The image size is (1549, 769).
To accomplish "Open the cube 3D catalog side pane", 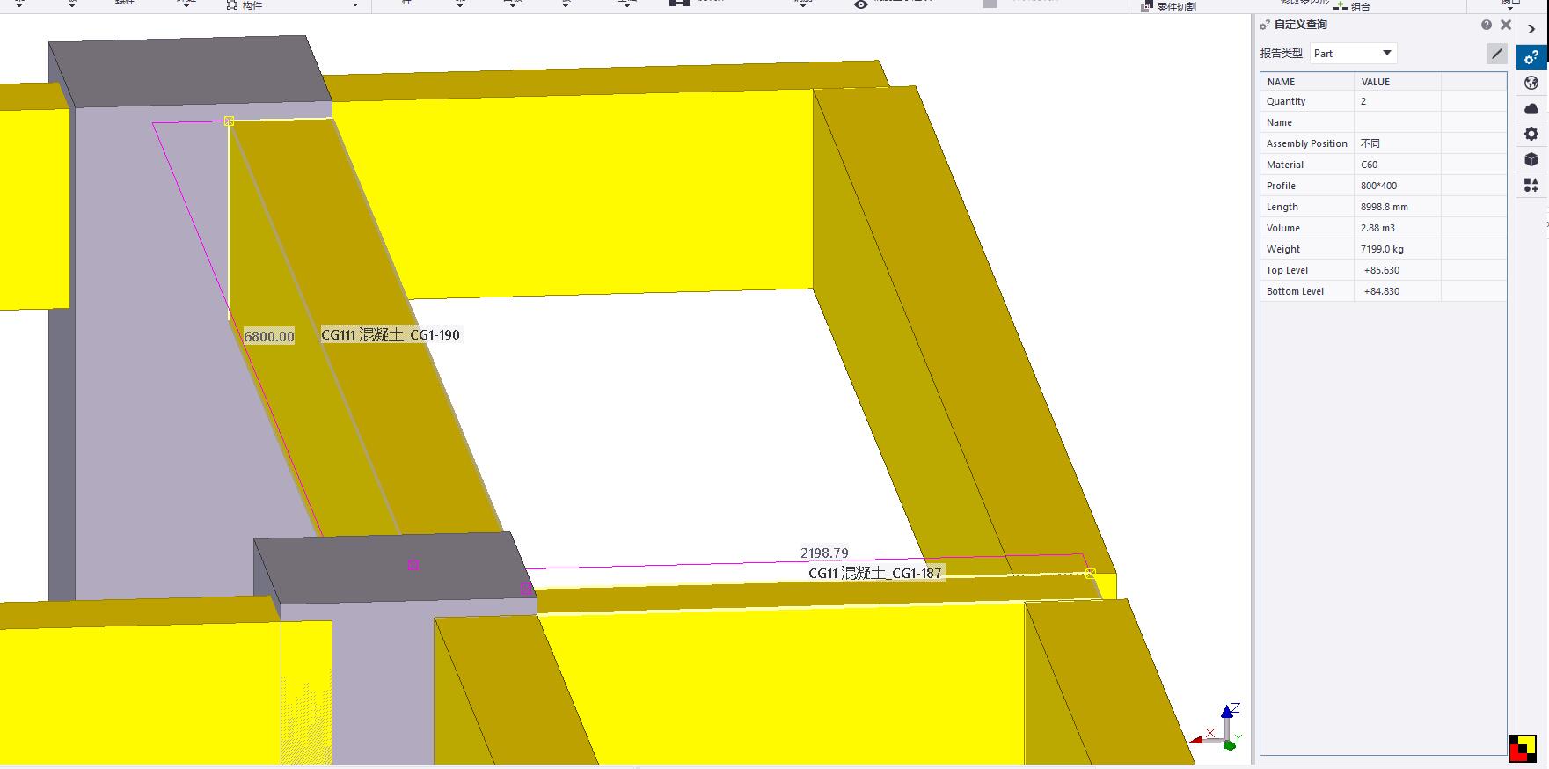I will click(1531, 159).
